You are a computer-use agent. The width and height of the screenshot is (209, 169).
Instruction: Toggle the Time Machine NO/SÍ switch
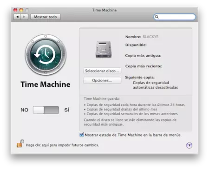46,110
